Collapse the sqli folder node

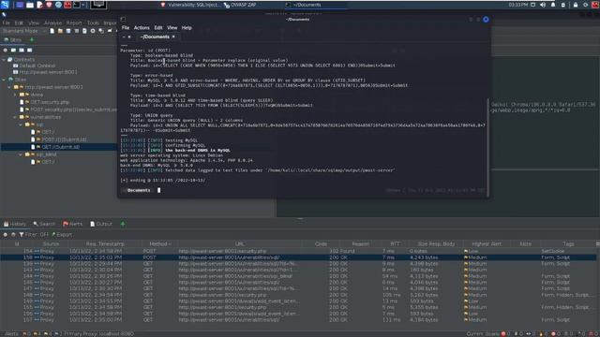coord(21,125)
